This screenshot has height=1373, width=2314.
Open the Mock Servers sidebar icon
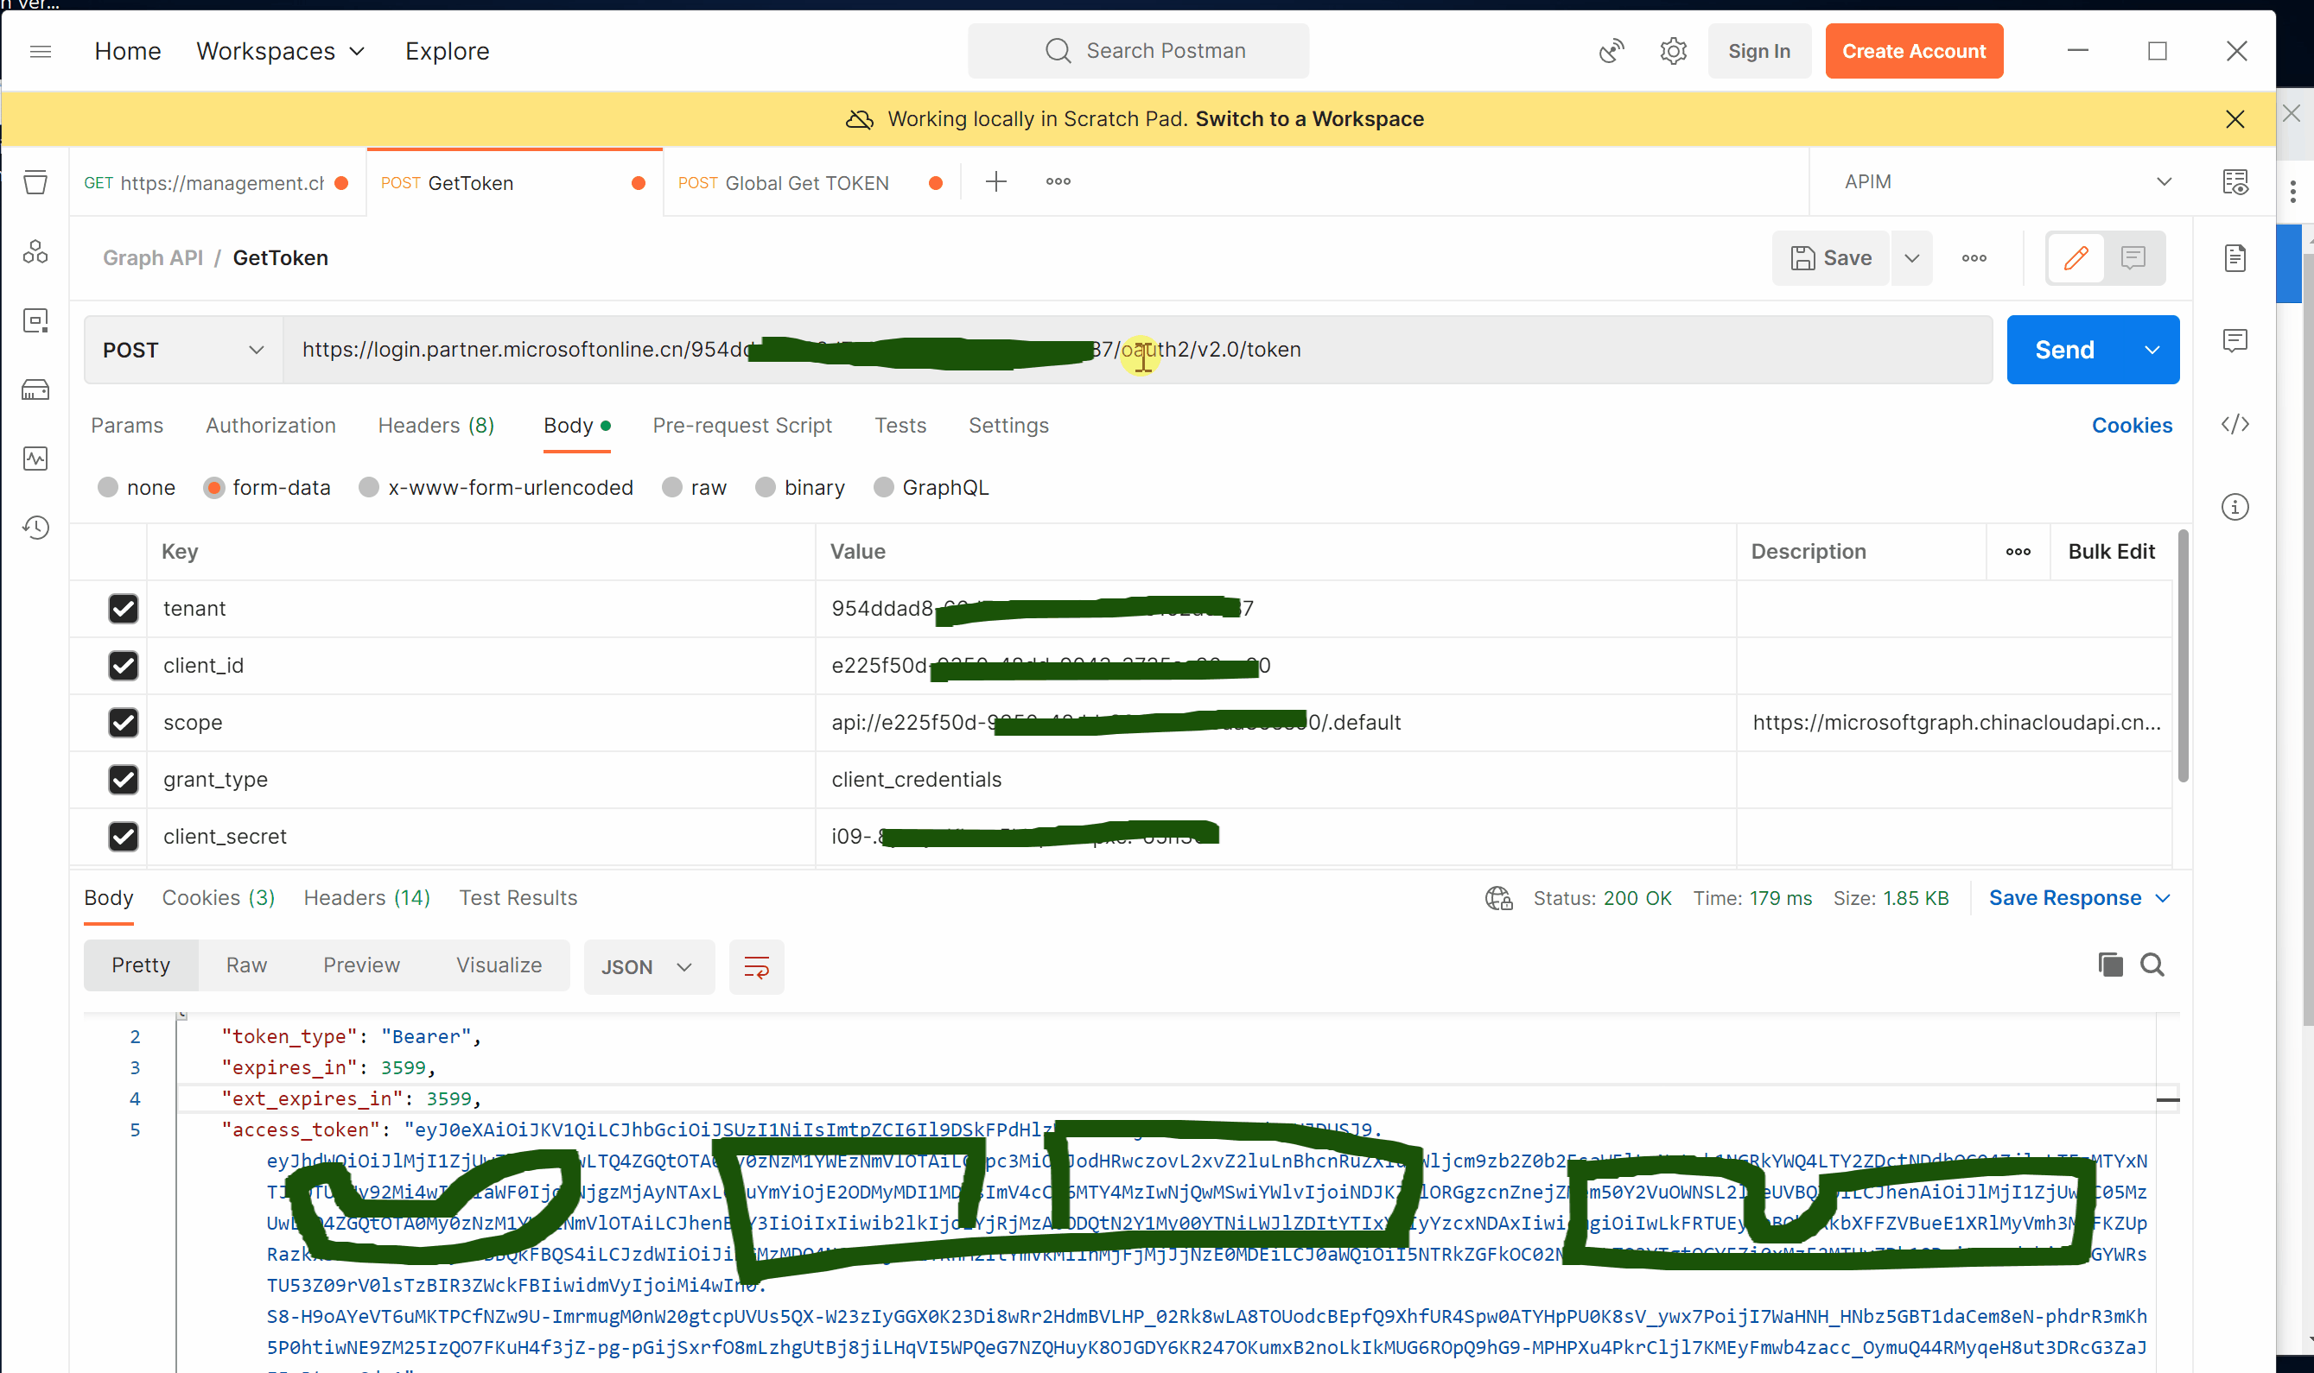point(35,389)
